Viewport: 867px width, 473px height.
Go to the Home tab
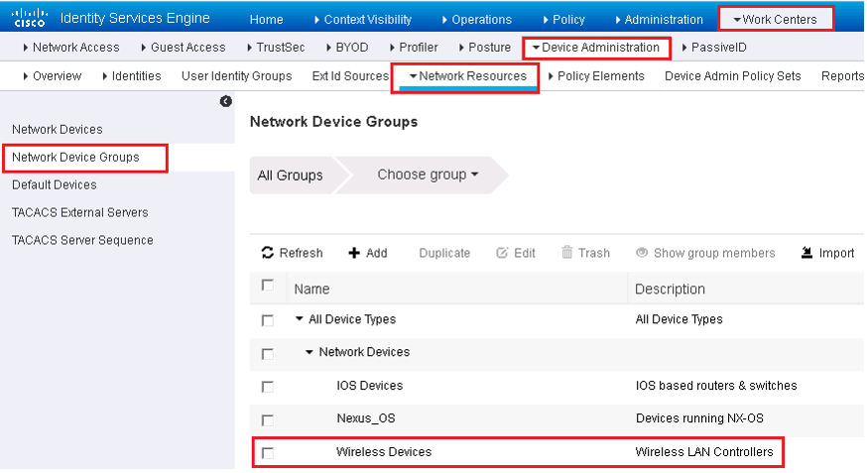click(x=266, y=20)
